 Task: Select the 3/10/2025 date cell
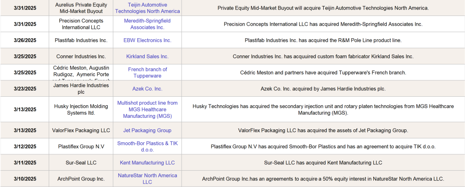(25, 179)
